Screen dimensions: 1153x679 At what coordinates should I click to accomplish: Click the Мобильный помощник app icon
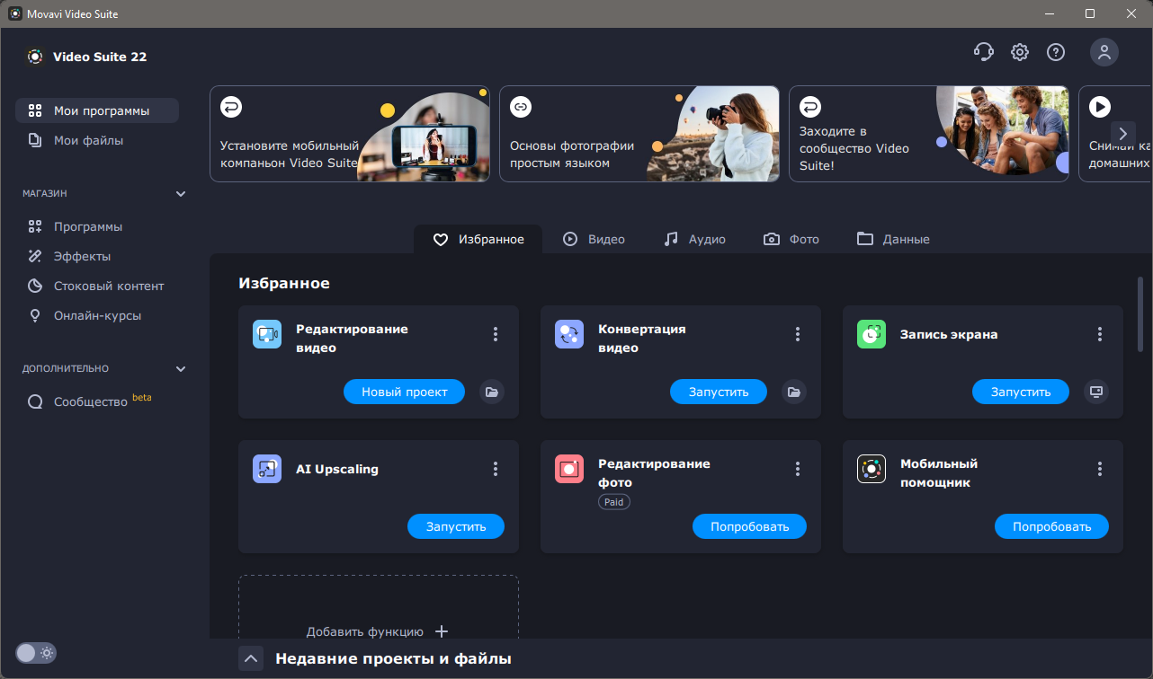(x=871, y=469)
